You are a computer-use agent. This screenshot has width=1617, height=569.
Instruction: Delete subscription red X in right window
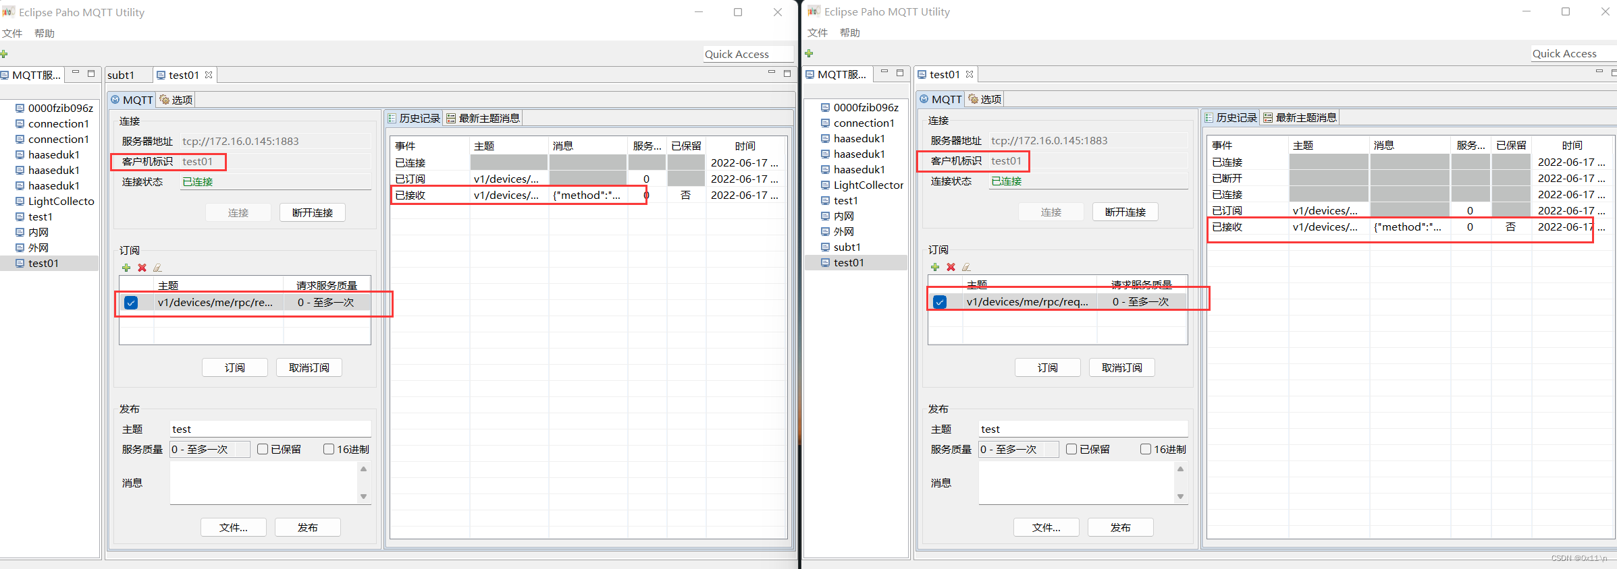tap(951, 267)
